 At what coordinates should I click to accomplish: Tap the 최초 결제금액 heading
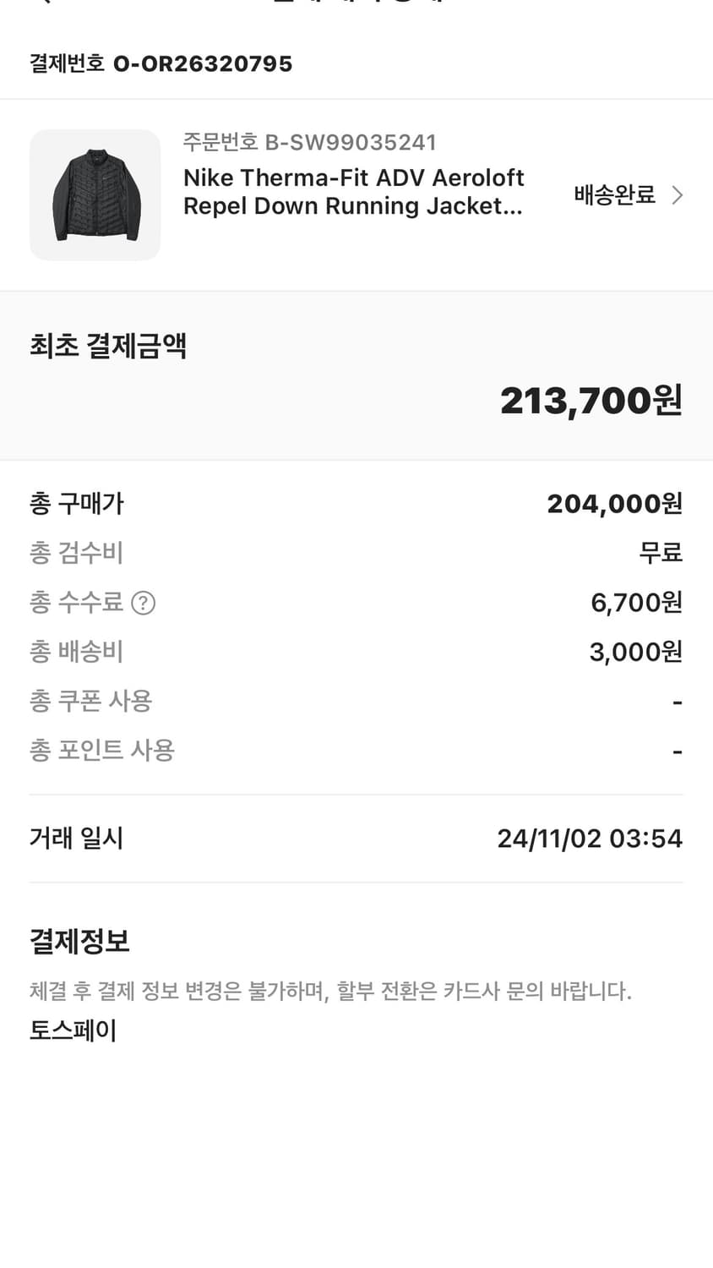click(x=108, y=346)
